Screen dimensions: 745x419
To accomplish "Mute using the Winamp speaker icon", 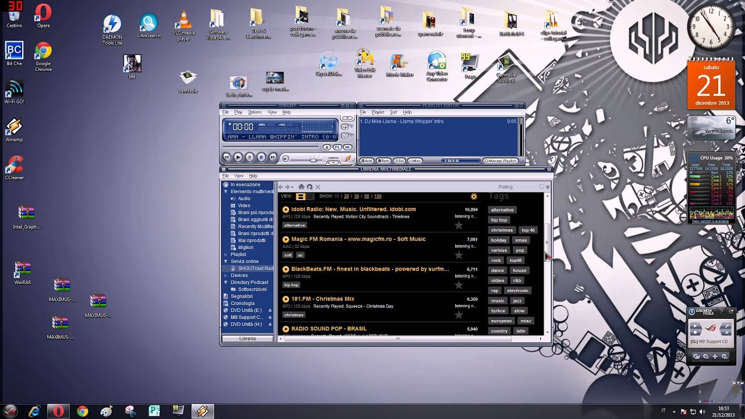I will point(285,158).
